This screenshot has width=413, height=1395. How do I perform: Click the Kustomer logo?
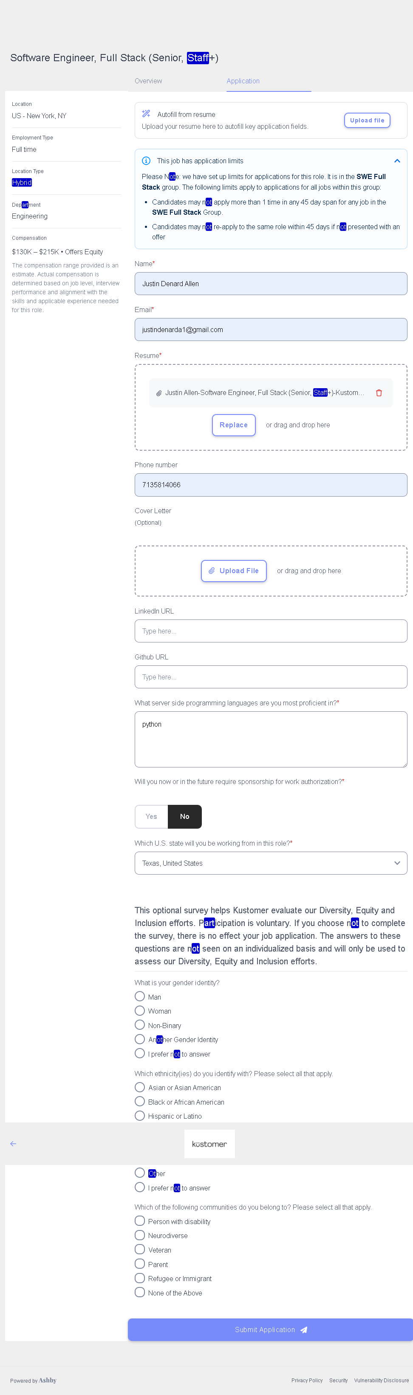pos(209,1144)
